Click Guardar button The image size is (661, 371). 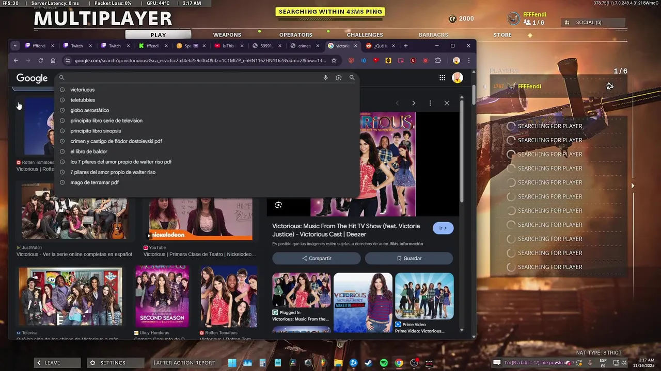(409, 258)
